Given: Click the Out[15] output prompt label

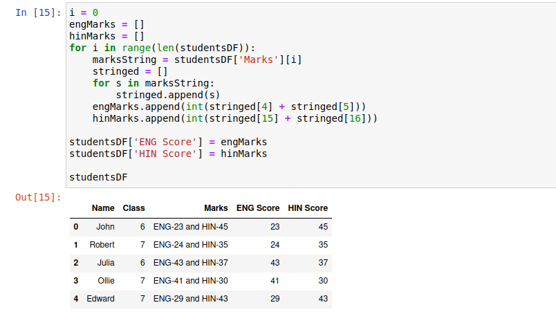Looking at the screenshot, I should pos(38,197).
